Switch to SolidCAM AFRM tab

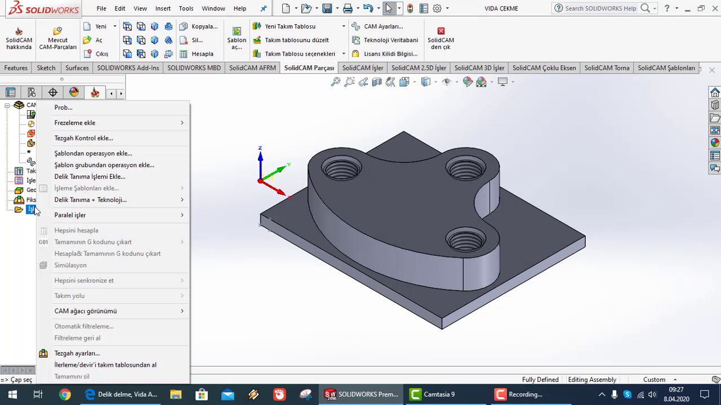tap(252, 68)
